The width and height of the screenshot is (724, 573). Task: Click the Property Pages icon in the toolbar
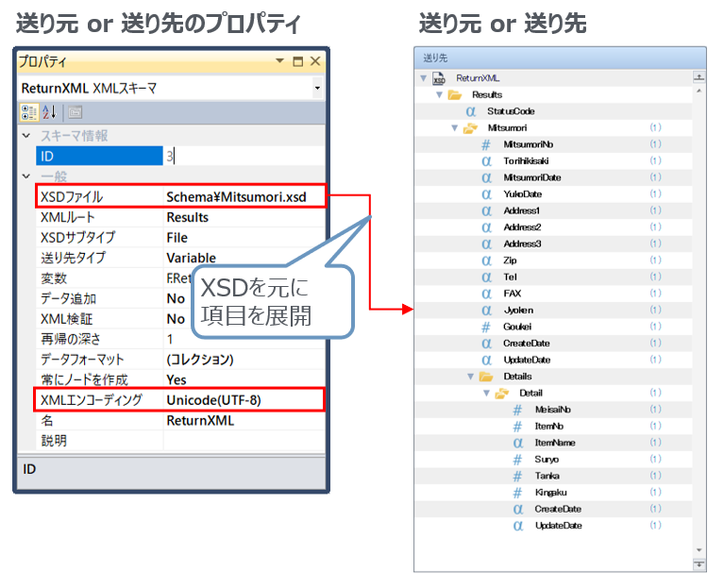tap(75, 112)
